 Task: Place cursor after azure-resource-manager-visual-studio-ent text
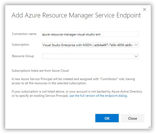(x=101, y=34)
